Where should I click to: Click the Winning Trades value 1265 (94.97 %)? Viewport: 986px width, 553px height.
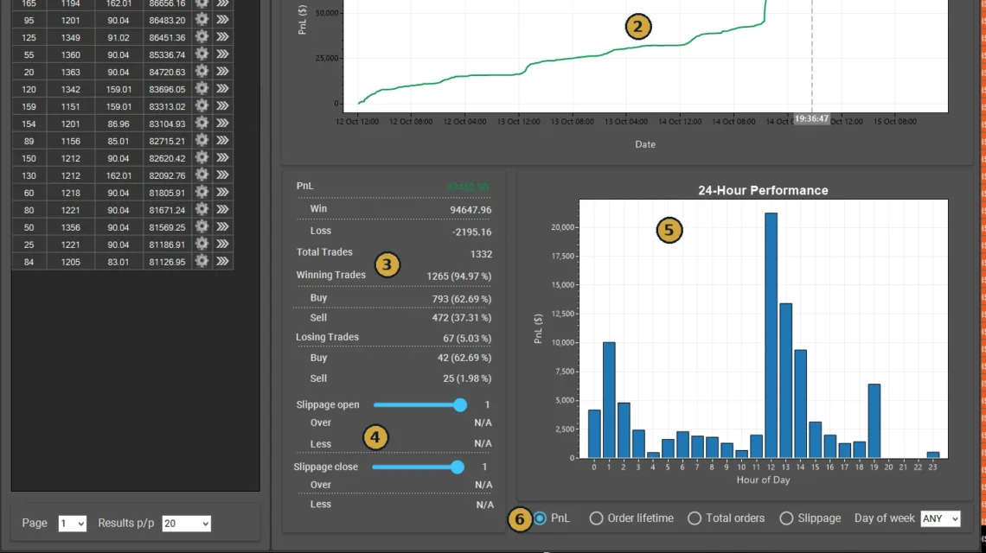(459, 276)
